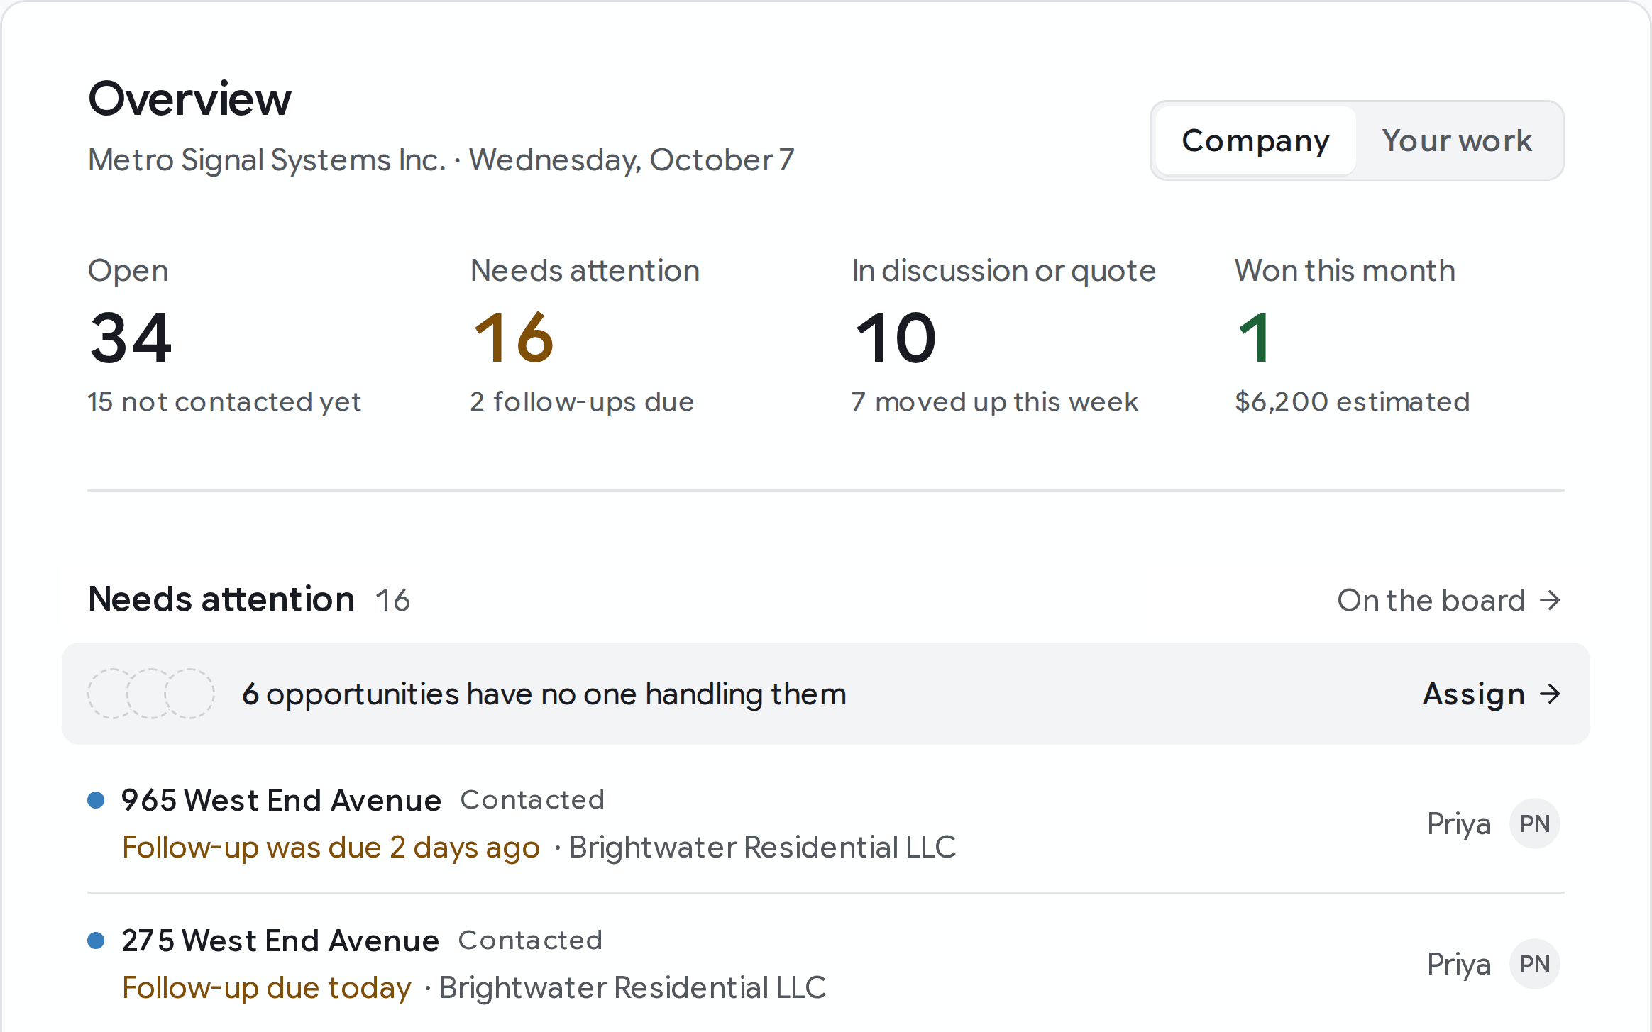Click '7 moved up this week'
The width and height of the screenshot is (1652, 1032).
tap(995, 402)
